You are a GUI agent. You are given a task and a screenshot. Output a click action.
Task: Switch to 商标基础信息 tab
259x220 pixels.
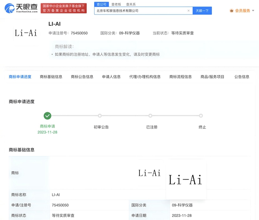[51, 77]
